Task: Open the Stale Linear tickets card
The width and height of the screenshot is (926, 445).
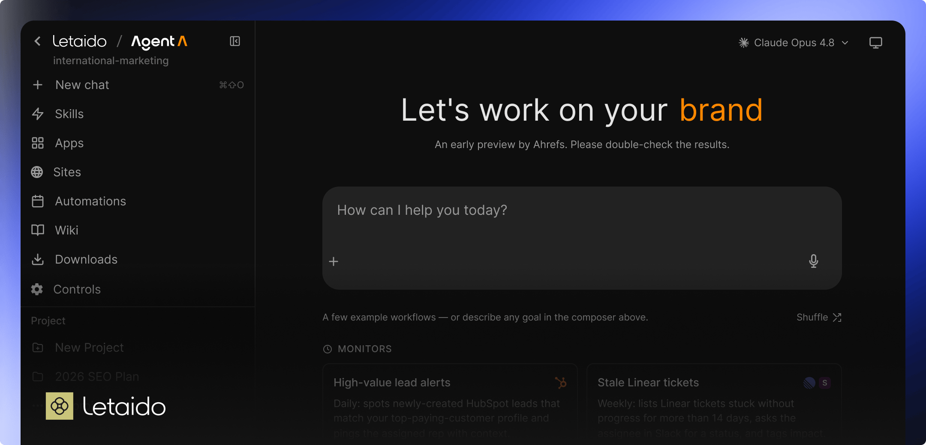Action: tap(714, 404)
